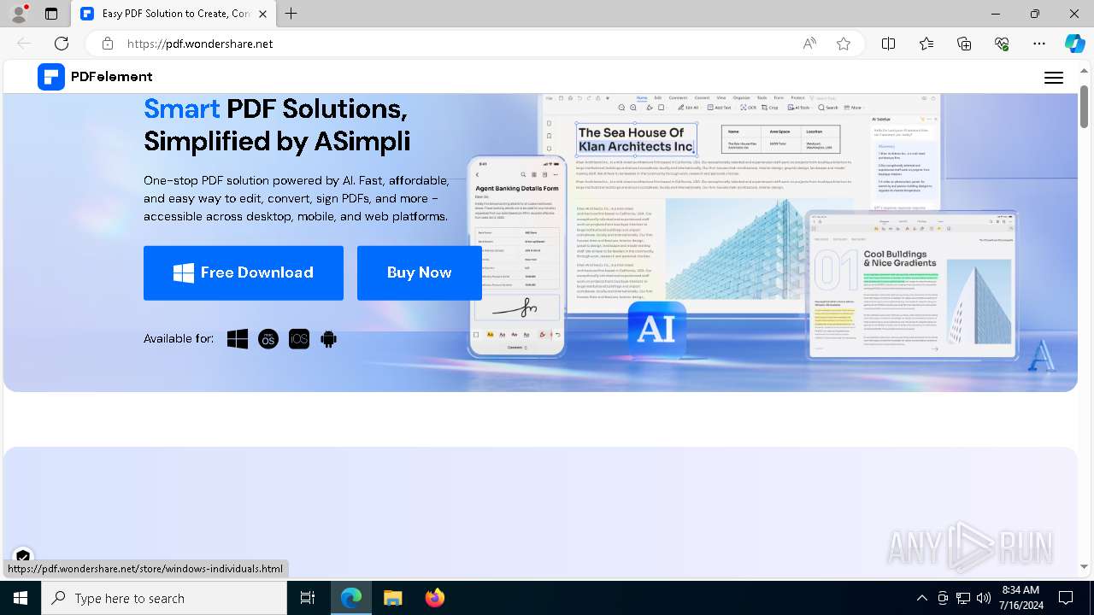Viewport: 1094px width, 615px height.
Task: Open the Favorites list icon
Action: (x=926, y=44)
